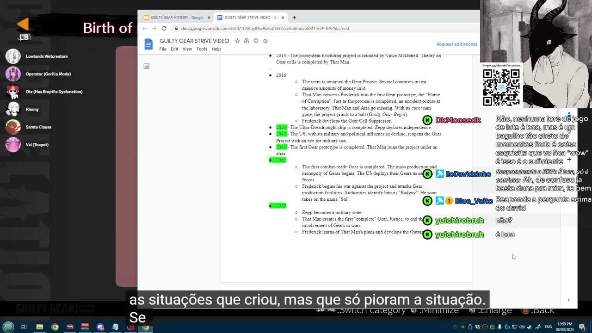Click the livepix QR code

(x=501, y=87)
